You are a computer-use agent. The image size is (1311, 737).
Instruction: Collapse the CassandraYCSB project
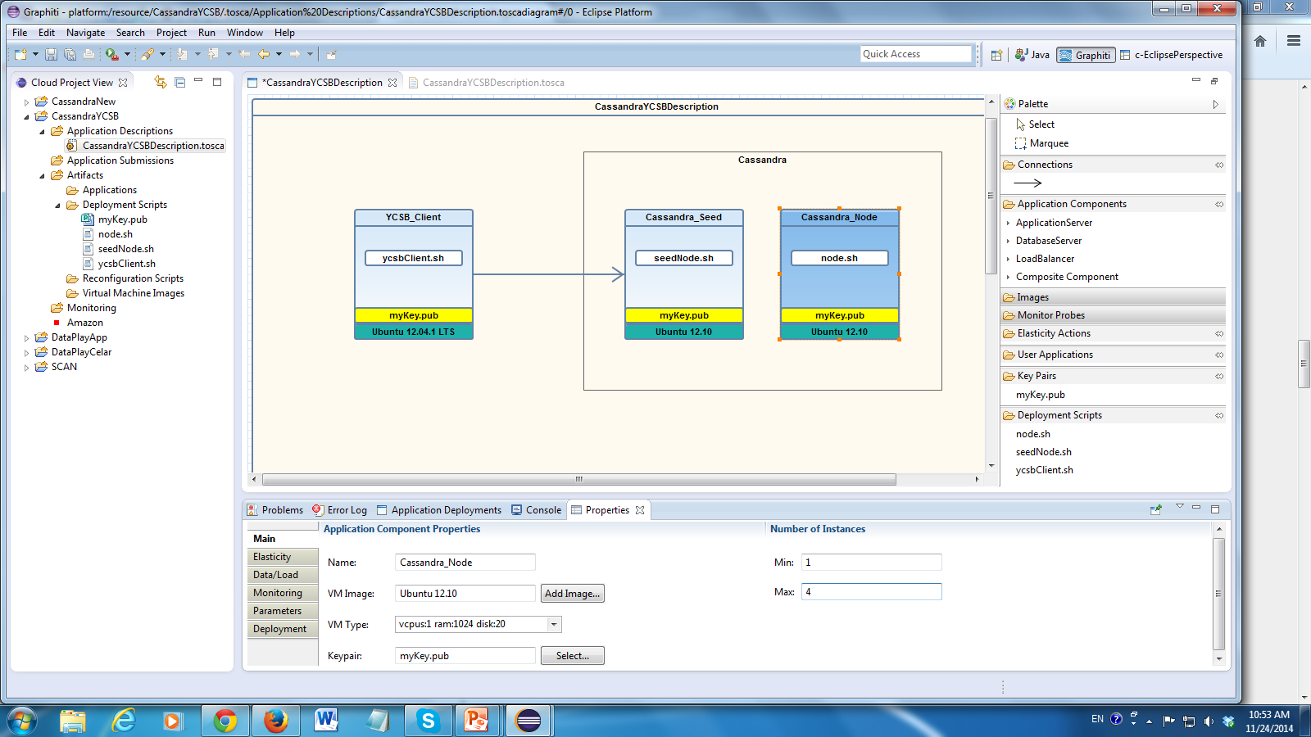(x=26, y=117)
